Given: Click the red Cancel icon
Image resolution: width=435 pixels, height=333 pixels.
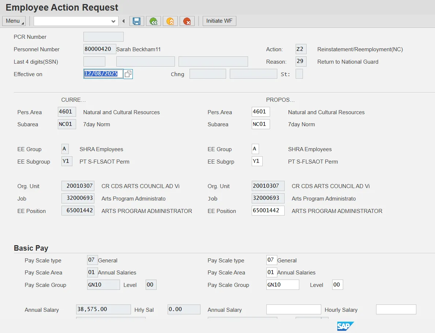Looking at the screenshot, I should point(187,21).
